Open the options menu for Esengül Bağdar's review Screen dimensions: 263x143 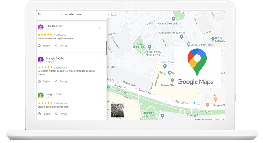[x=100, y=60]
